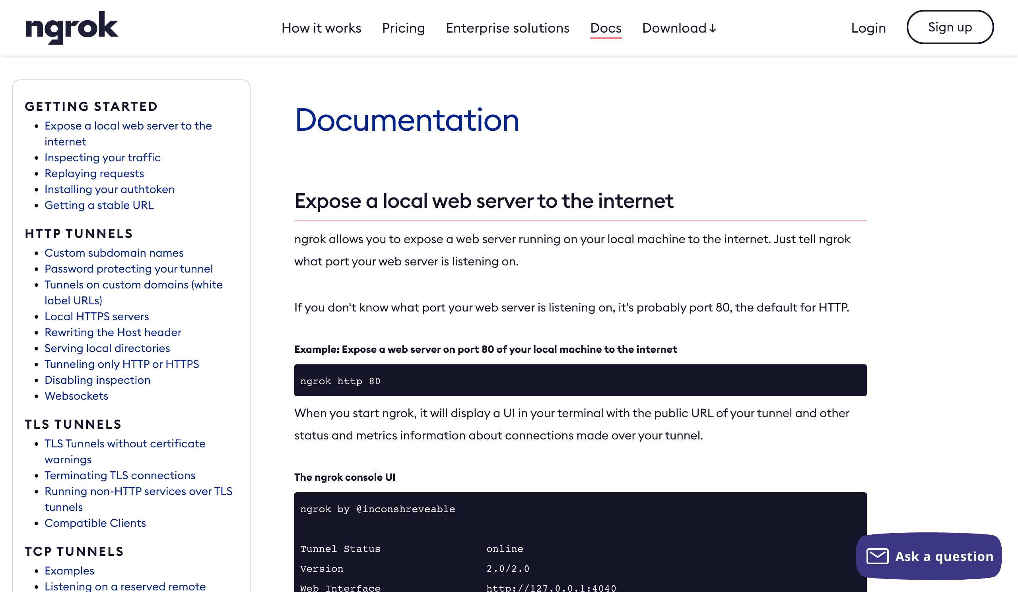
Task: Go to Custom subdomain names
Action: tap(114, 253)
